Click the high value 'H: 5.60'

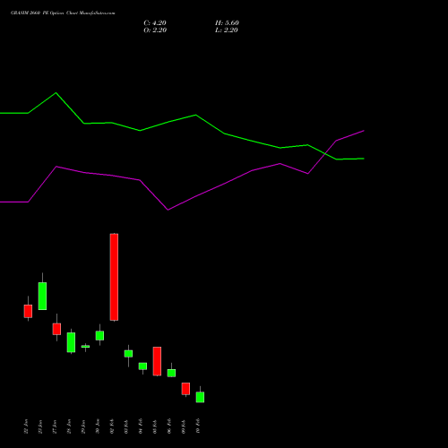(x=227, y=23)
